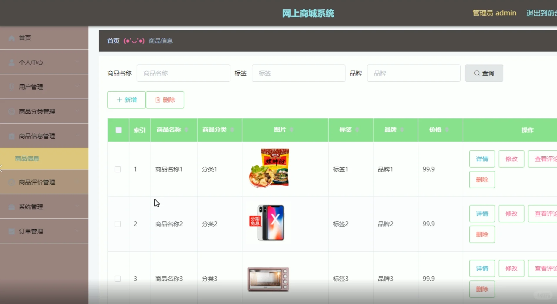Image resolution: width=557 pixels, height=304 pixels.
Task: Navigate to 商品评价管理 menu entry
Action: click(x=37, y=182)
